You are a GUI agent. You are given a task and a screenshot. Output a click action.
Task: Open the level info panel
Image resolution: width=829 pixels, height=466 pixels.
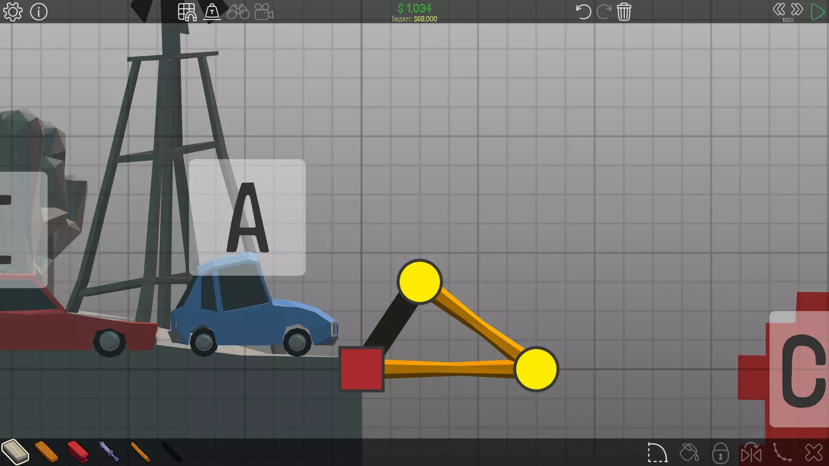point(39,12)
